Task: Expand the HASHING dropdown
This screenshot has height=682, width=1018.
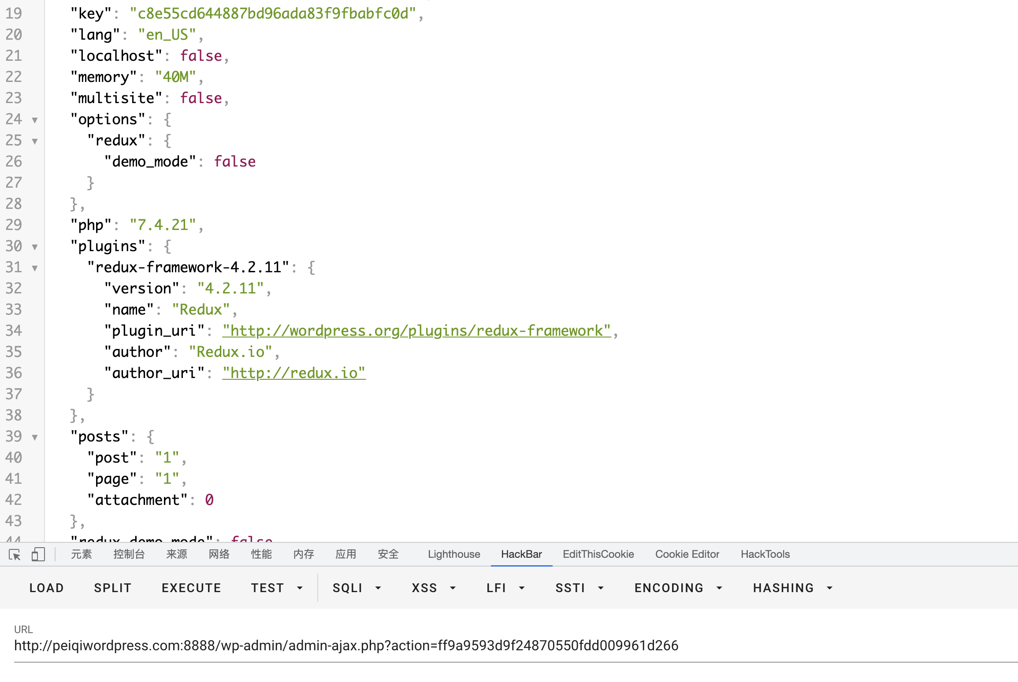Action: (x=792, y=588)
